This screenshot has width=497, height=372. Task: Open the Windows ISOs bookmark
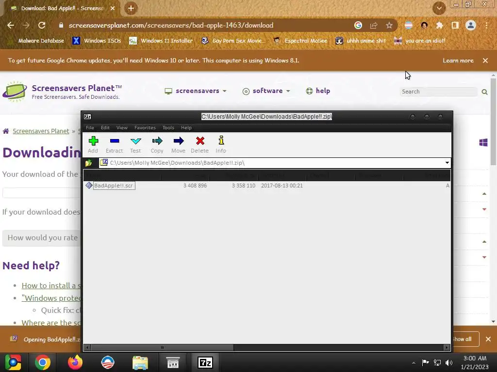point(97,41)
